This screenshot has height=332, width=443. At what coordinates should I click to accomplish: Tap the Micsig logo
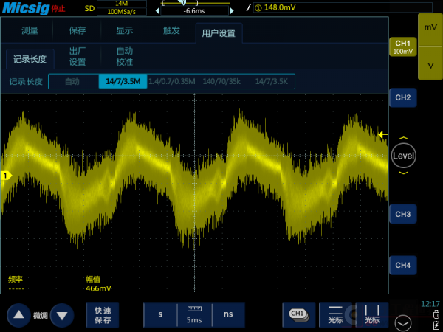[x=26, y=8]
